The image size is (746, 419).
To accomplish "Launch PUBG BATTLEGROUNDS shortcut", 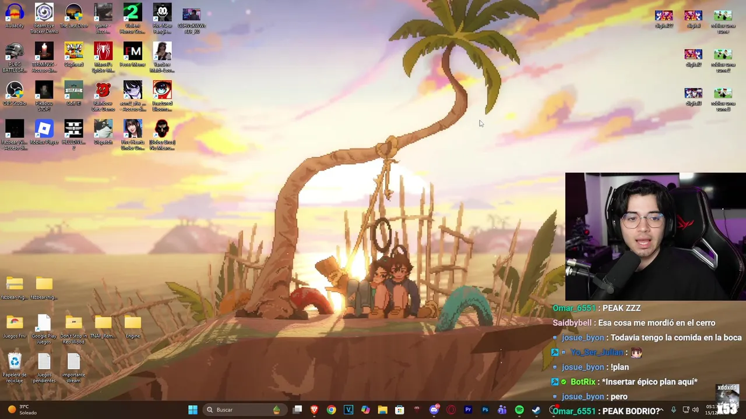I will [15, 58].
